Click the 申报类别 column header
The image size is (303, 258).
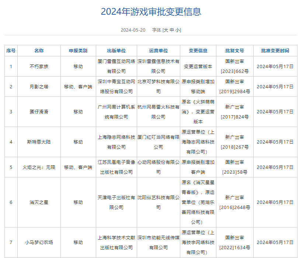(x=78, y=51)
